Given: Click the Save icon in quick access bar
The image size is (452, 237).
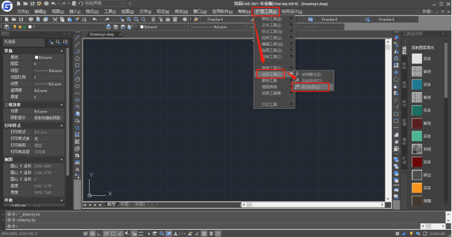Looking at the screenshot, I should 32,4.
